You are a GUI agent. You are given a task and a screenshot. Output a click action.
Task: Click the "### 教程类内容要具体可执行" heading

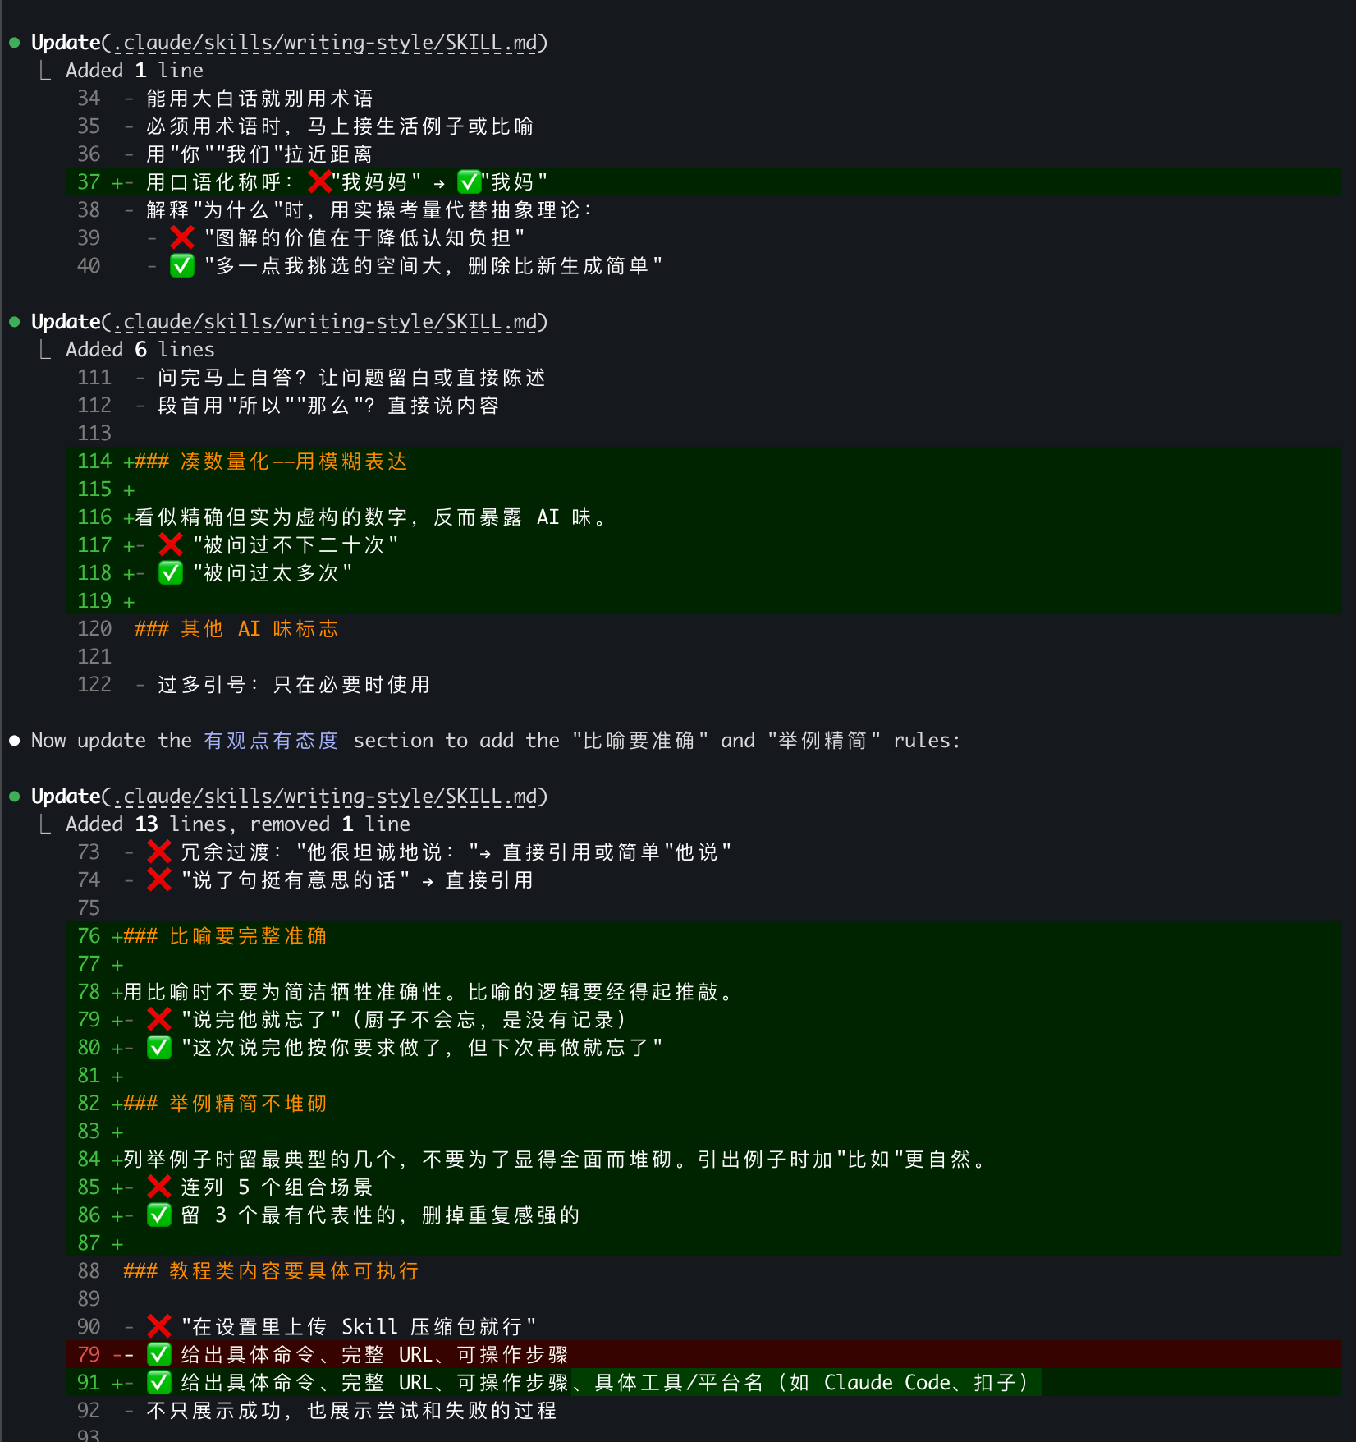coord(271,1271)
